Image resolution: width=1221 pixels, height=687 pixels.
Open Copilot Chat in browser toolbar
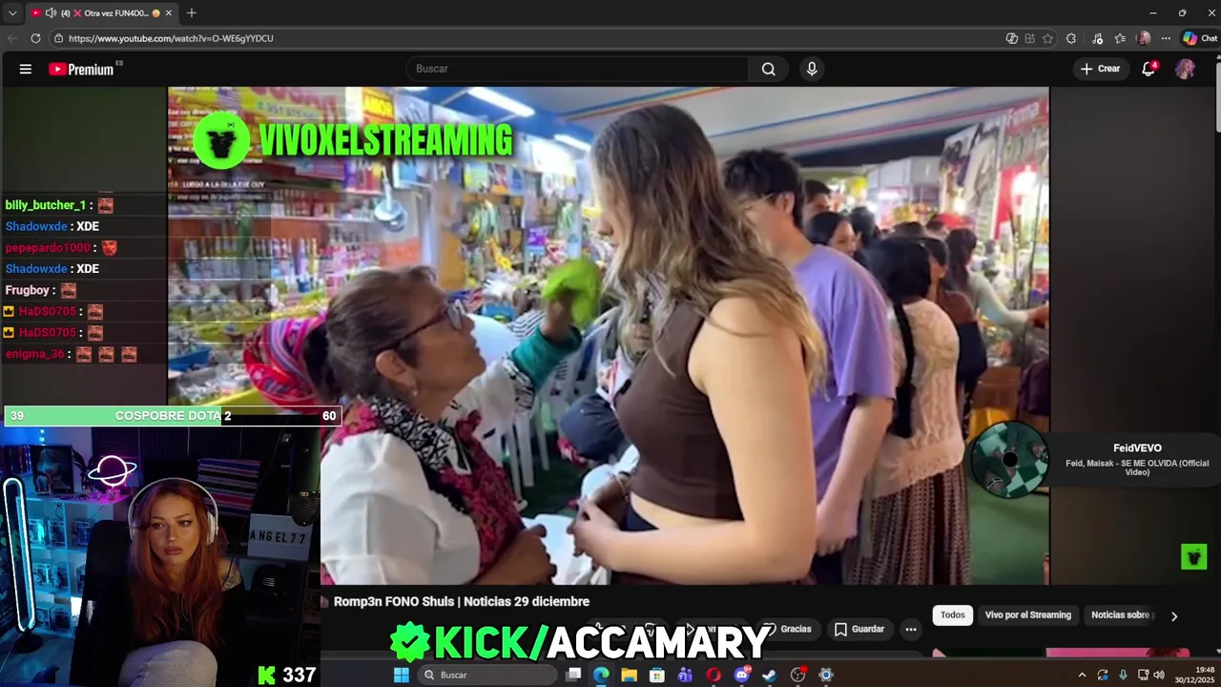[1199, 38]
